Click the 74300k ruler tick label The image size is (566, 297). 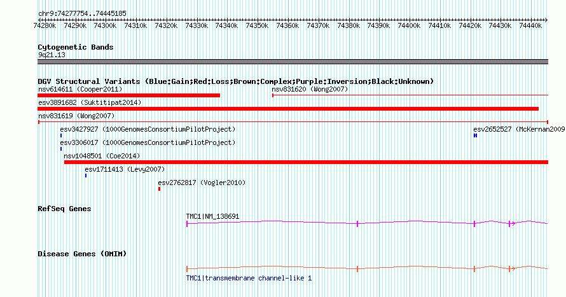click(x=105, y=25)
